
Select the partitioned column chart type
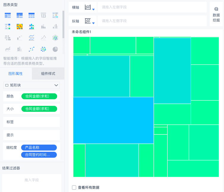coord(32,27)
